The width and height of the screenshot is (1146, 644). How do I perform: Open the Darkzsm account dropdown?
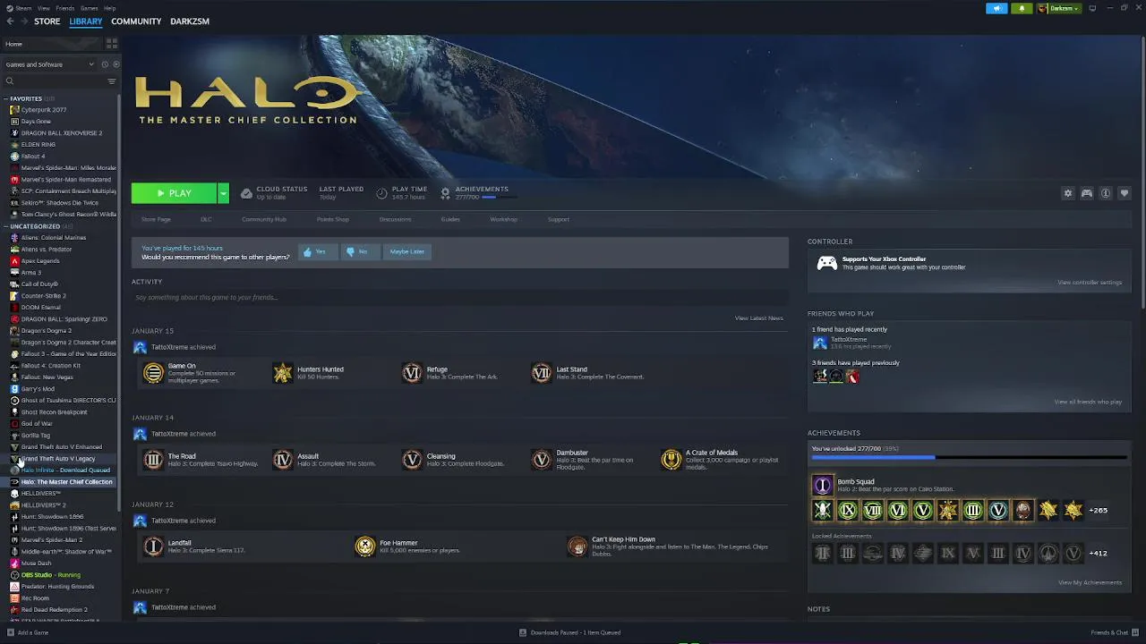tap(1060, 8)
